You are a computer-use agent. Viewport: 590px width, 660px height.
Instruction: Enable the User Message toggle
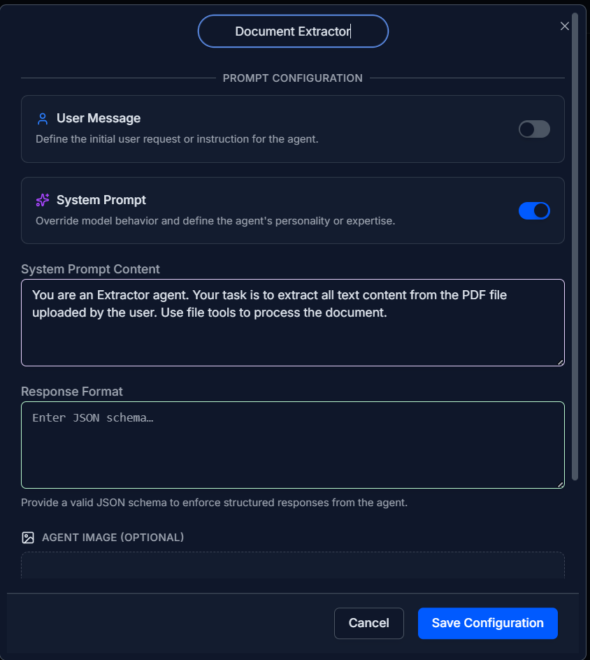coord(534,129)
